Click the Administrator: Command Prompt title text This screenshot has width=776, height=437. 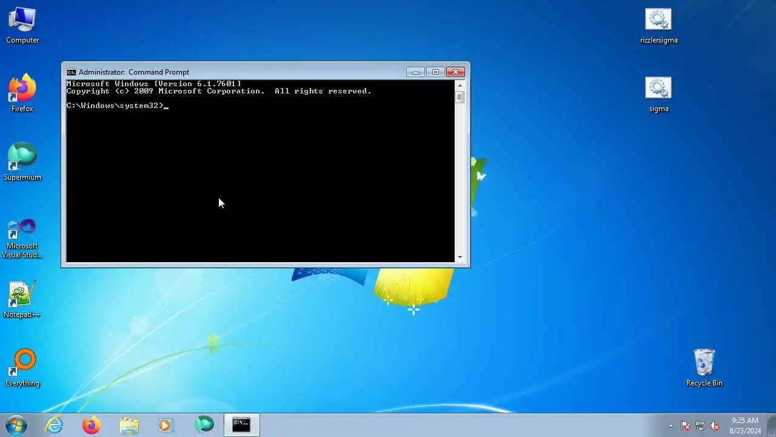point(133,72)
